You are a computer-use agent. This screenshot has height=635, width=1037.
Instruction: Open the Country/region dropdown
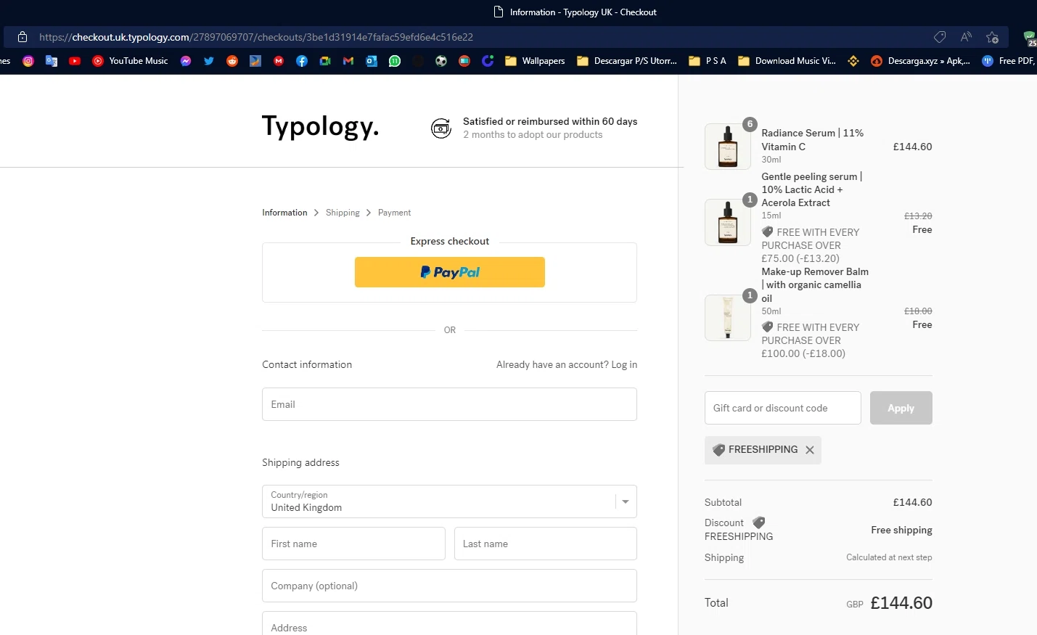449,501
